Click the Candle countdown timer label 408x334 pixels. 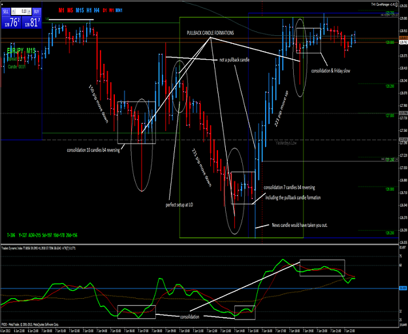tap(17, 67)
